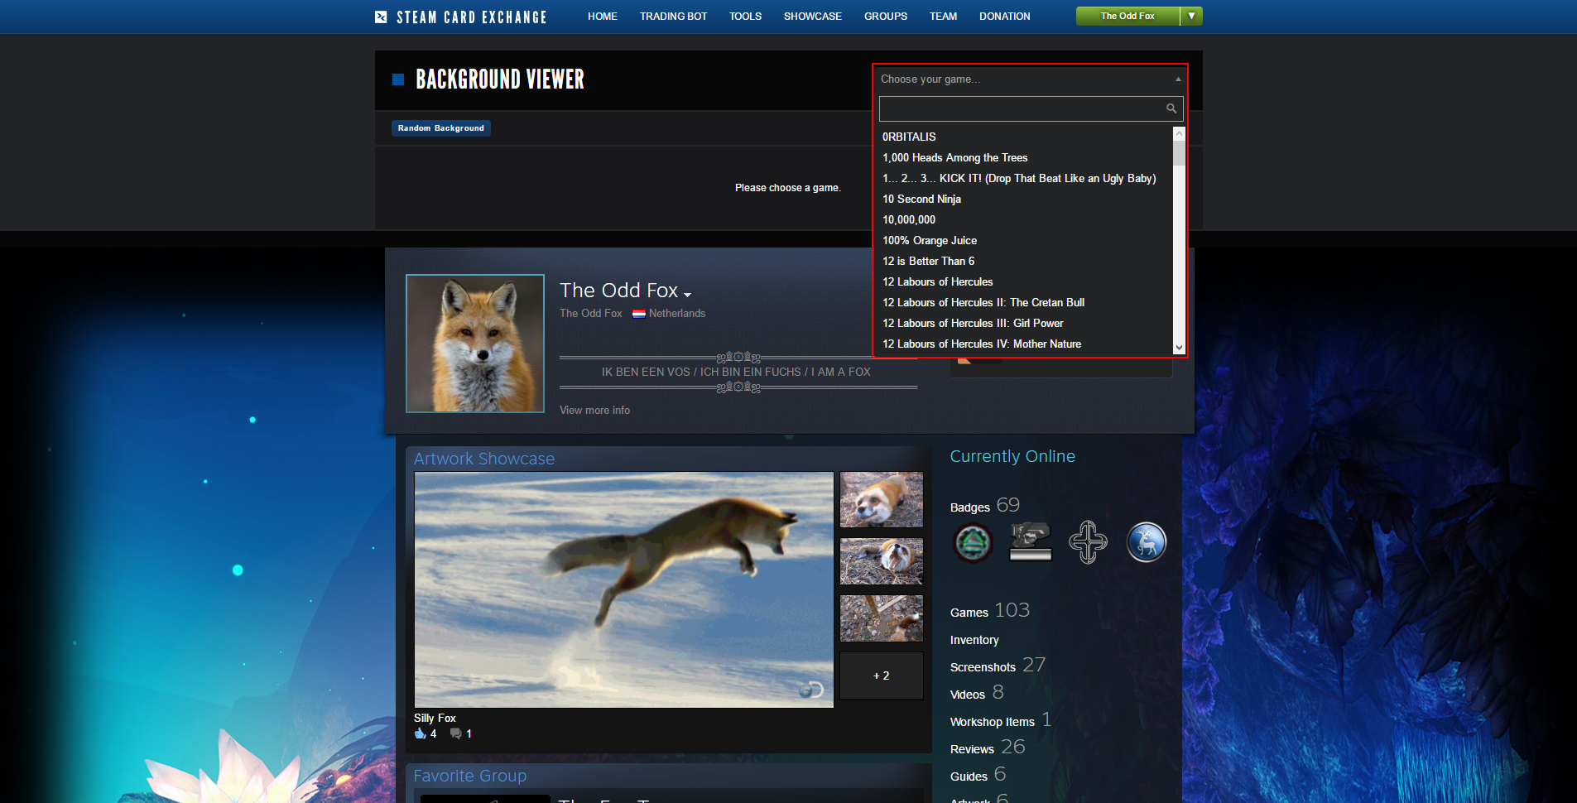This screenshot has height=803, width=1577.
Task: Click the Favorite Group heading
Action: [x=470, y=776]
